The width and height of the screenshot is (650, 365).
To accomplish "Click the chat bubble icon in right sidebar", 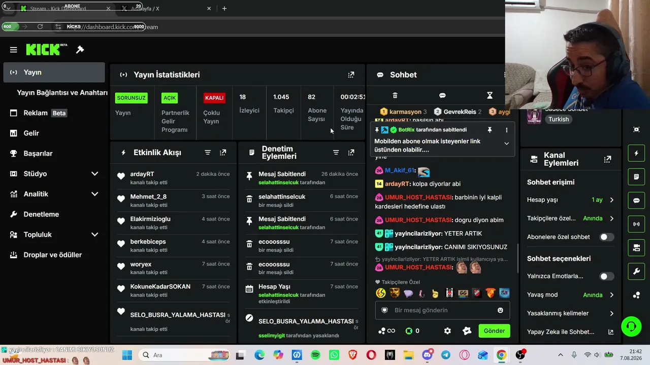I will [x=636, y=201].
